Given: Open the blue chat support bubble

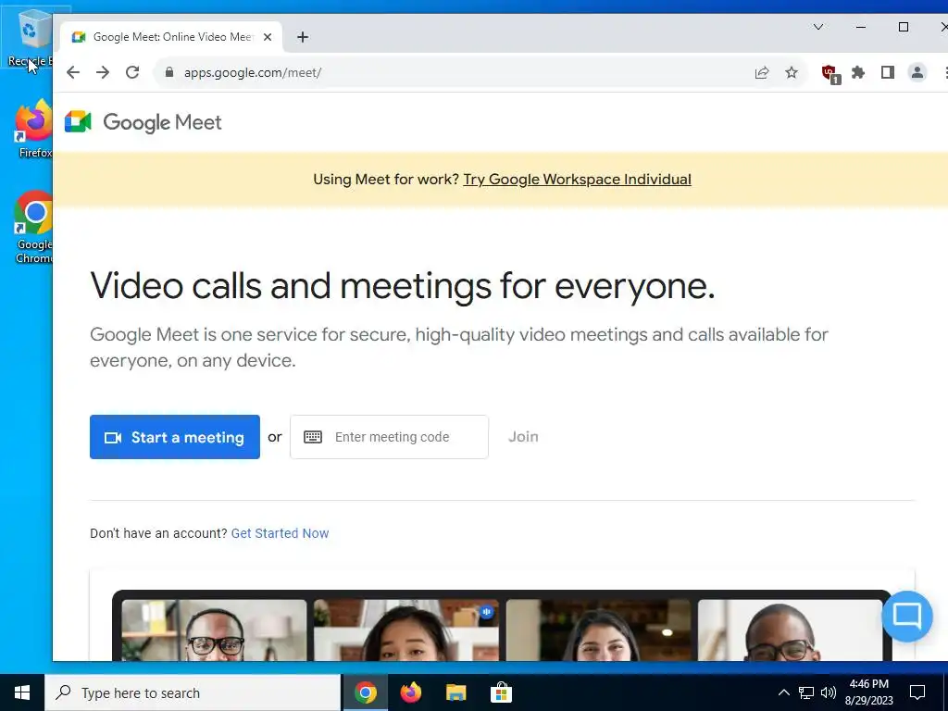Looking at the screenshot, I should click(907, 616).
